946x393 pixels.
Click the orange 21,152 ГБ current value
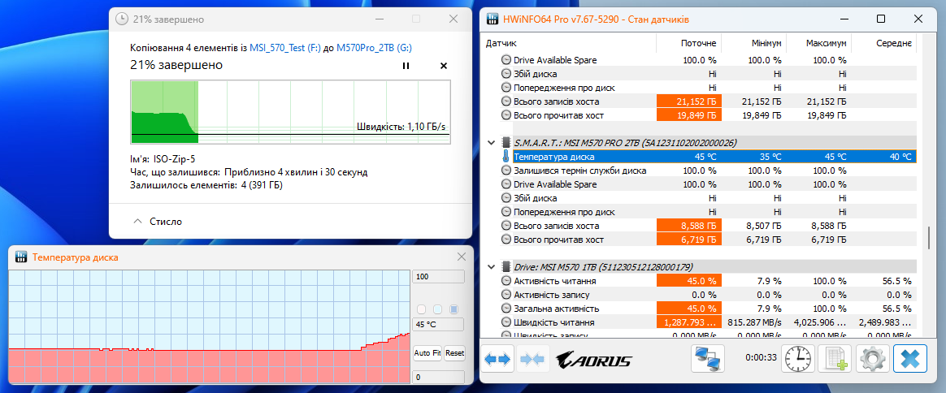(688, 101)
